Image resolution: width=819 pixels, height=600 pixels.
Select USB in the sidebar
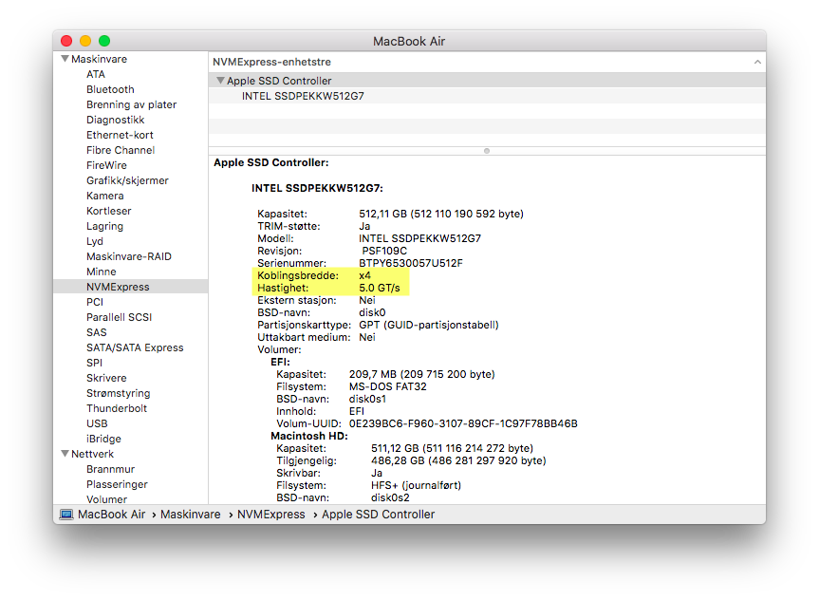tap(97, 422)
